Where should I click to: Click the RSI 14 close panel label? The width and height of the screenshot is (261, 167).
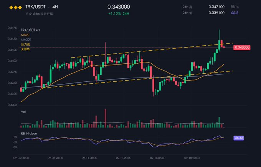click(x=29, y=134)
